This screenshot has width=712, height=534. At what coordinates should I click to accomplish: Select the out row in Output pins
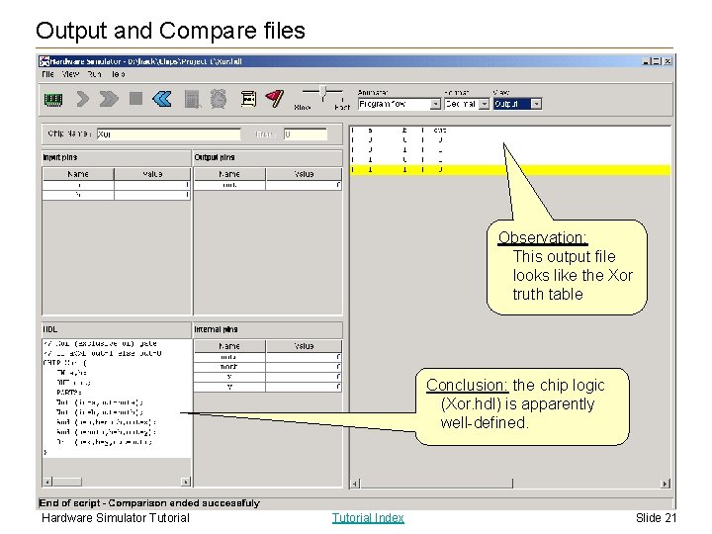268,185
